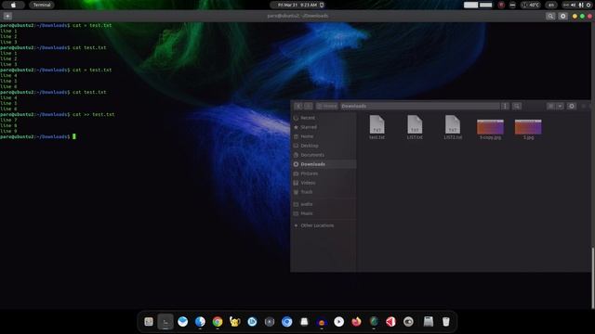
Task: Click the Terminal icon in the dock
Action: coord(165,322)
